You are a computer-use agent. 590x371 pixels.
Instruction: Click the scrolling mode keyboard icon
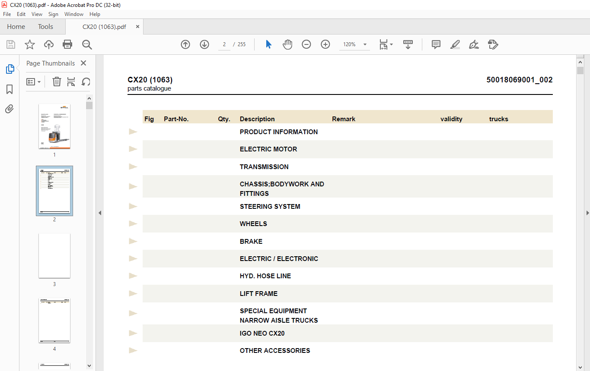click(408, 44)
